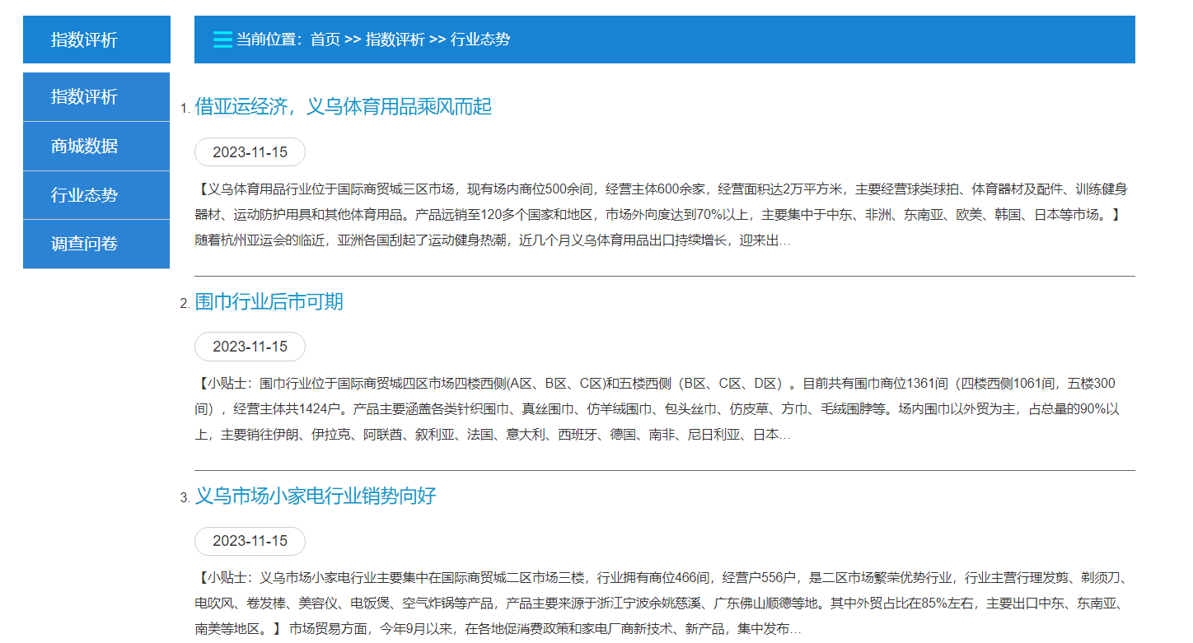Screen dimensions: 1193x643
Task: Open the 商城数据 sidebar menu item
Action: pos(96,147)
